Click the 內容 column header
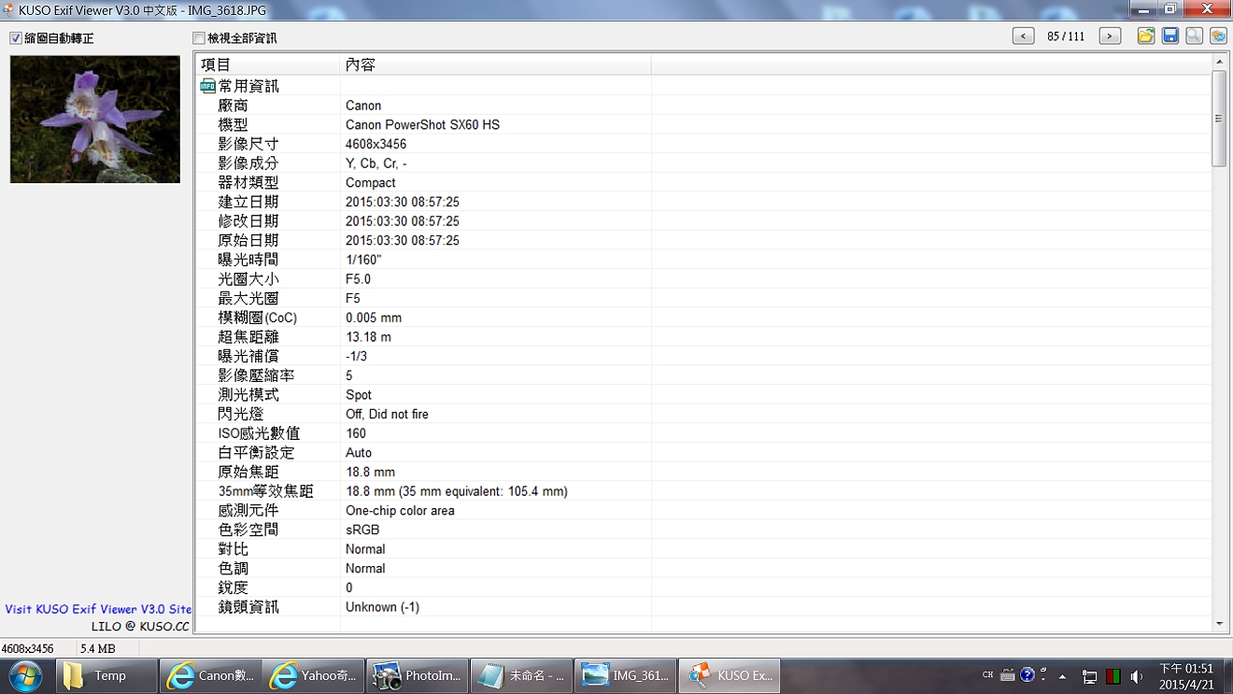Image resolution: width=1233 pixels, height=694 pixels. pyautogui.click(x=496, y=64)
